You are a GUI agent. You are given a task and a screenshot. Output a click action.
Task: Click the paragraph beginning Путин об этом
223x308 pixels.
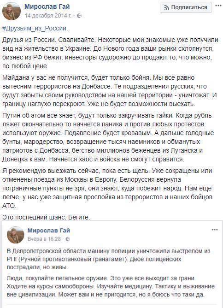pos(108,137)
